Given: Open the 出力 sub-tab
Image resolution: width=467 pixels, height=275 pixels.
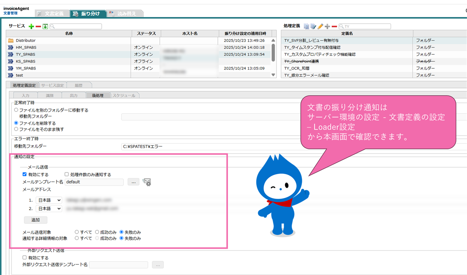Looking at the screenshot, I should (x=73, y=95).
